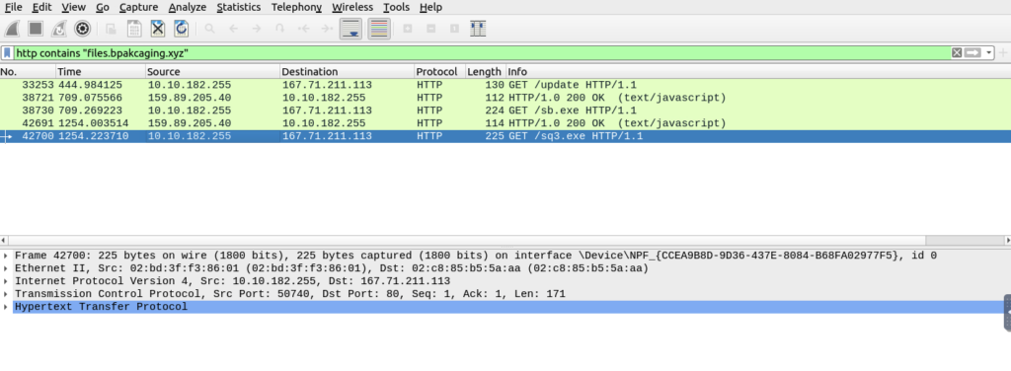Open the File menu
Viewport: 1011px width, 371px height.
point(13,7)
